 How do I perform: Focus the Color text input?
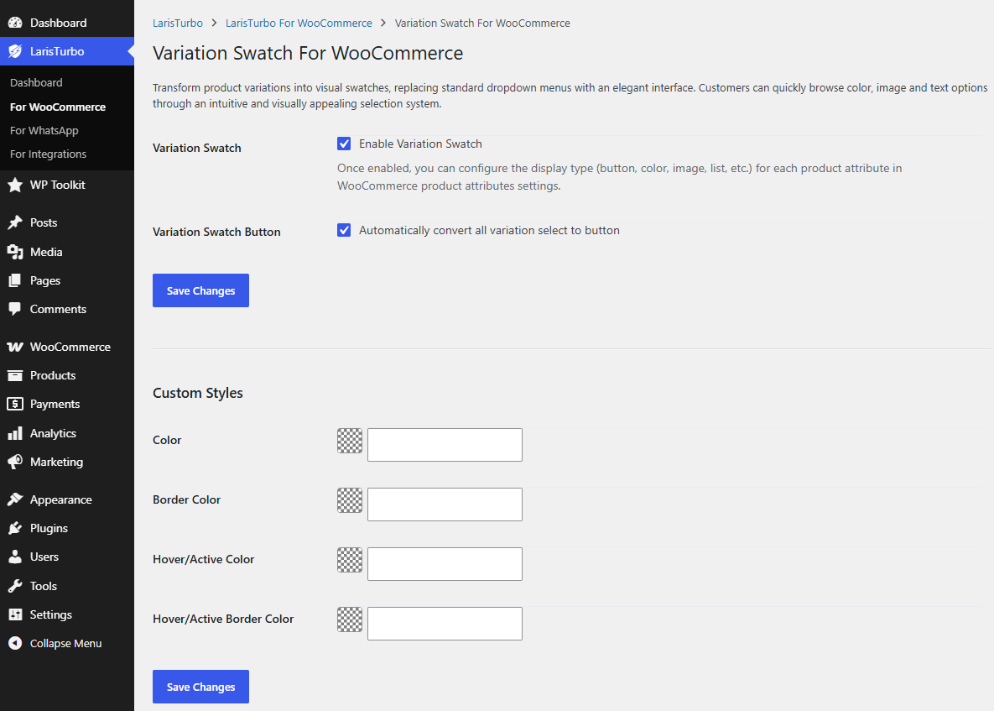445,445
